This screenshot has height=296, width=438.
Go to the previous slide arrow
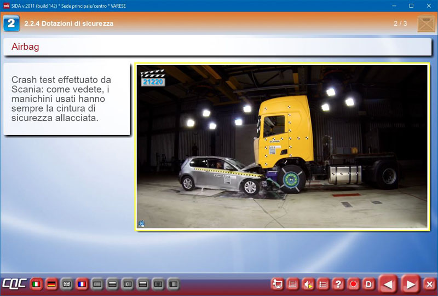click(x=388, y=284)
